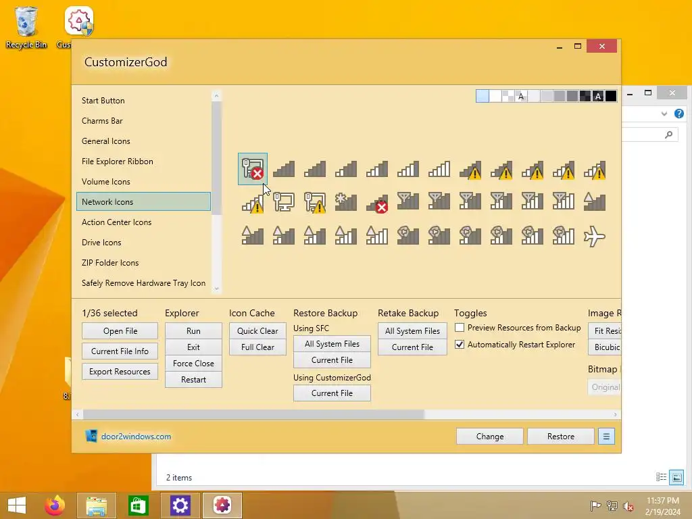This screenshot has width=692, height=519.
Task: Click Full Clear under Icon Cache
Action: (257, 347)
